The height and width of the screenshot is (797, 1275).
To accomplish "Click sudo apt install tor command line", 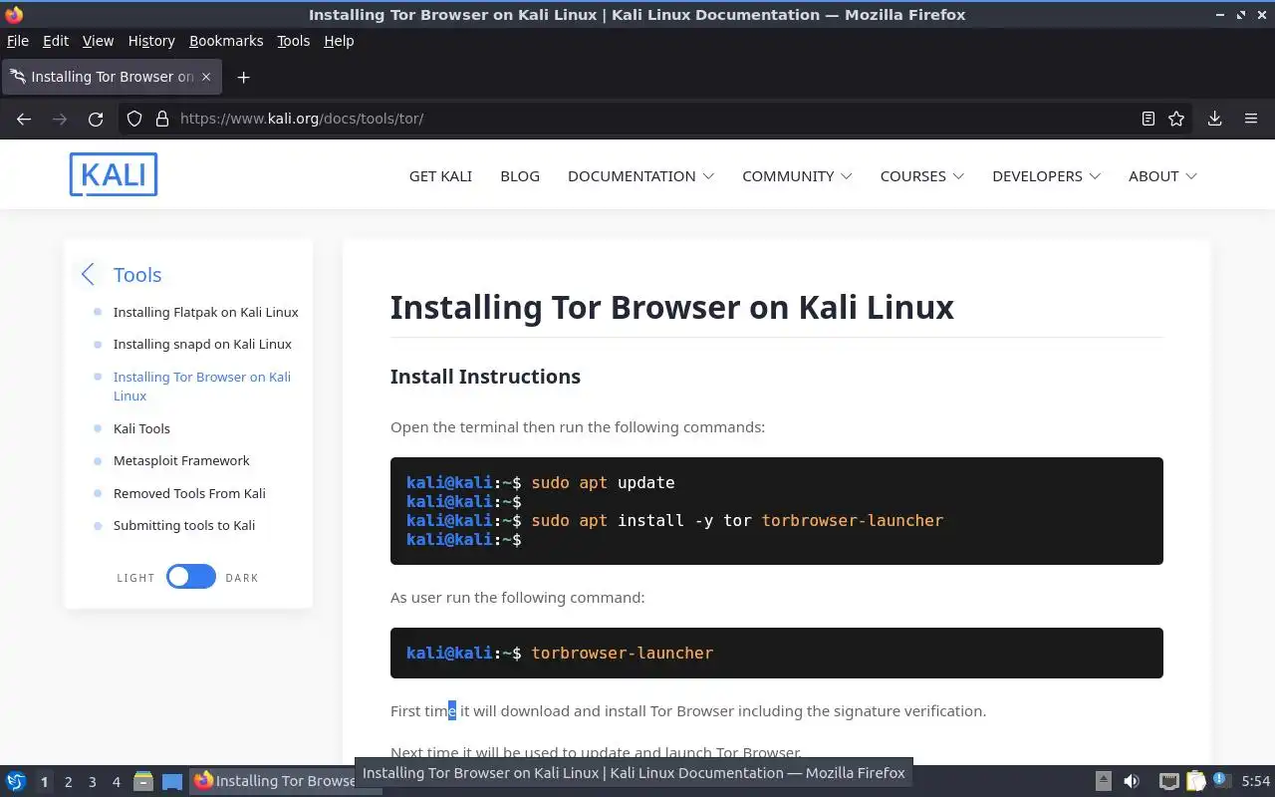I will (x=737, y=520).
